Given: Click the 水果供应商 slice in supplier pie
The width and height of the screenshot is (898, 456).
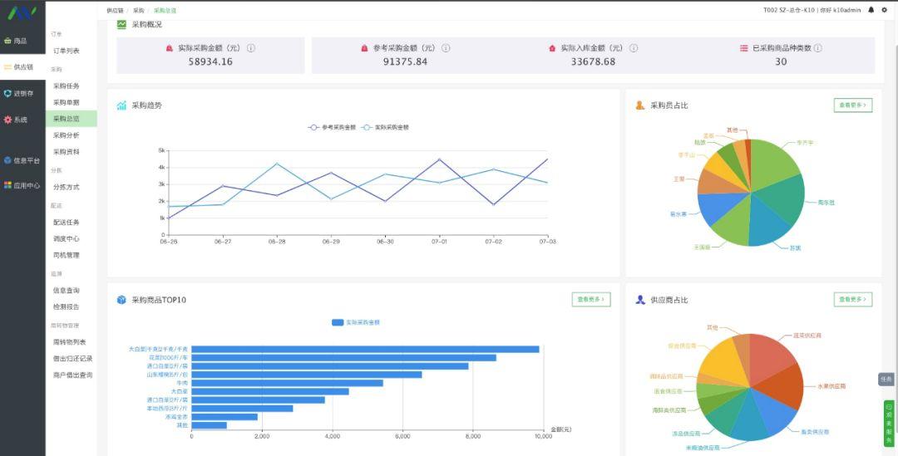Looking at the screenshot, I should click(785, 381).
